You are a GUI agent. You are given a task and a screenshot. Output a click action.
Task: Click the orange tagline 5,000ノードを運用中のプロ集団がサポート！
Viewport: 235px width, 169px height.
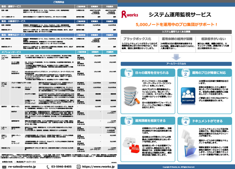(x=176, y=25)
